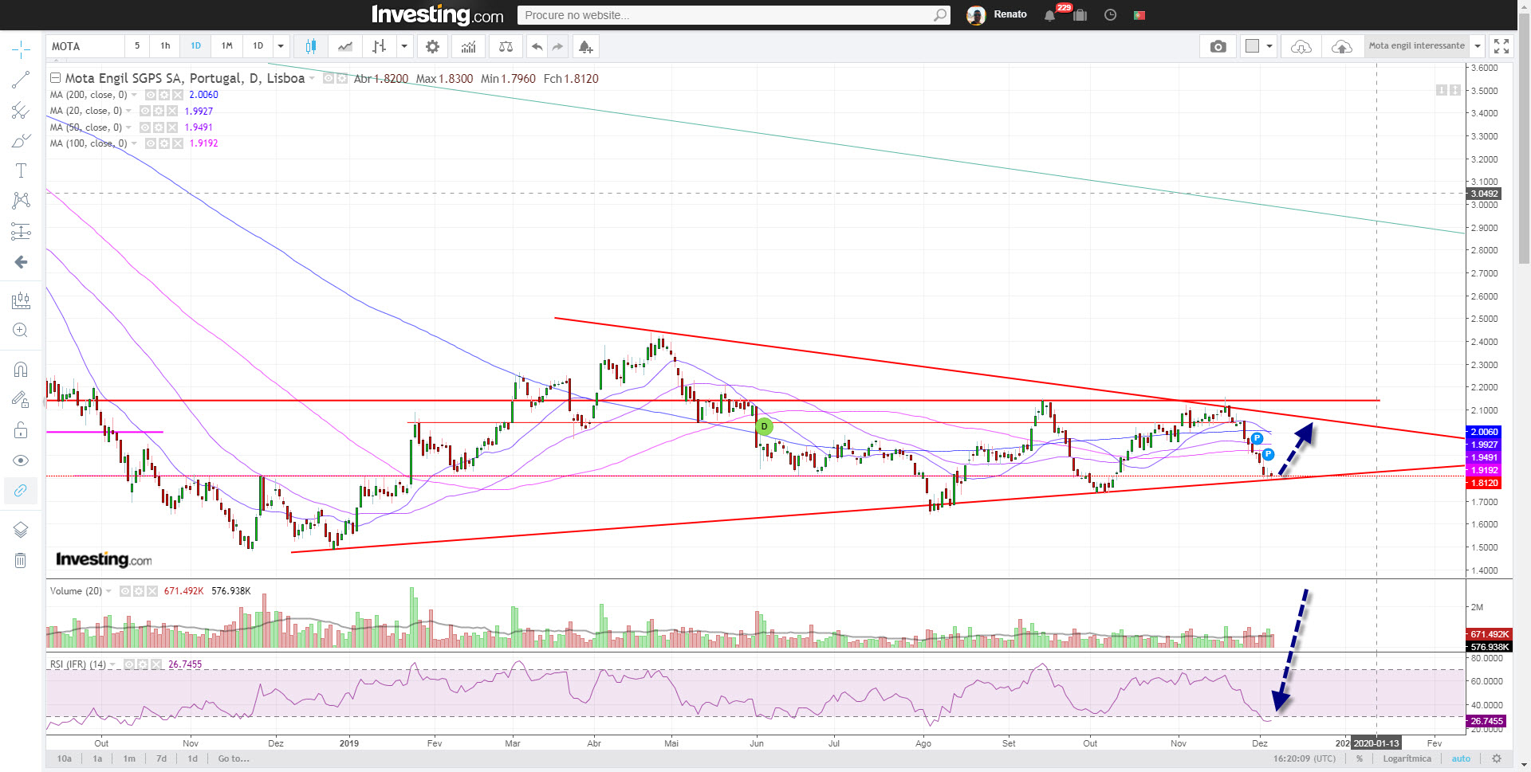
Task: Toggle fullscreen chart mode
Action: tap(1501, 46)
